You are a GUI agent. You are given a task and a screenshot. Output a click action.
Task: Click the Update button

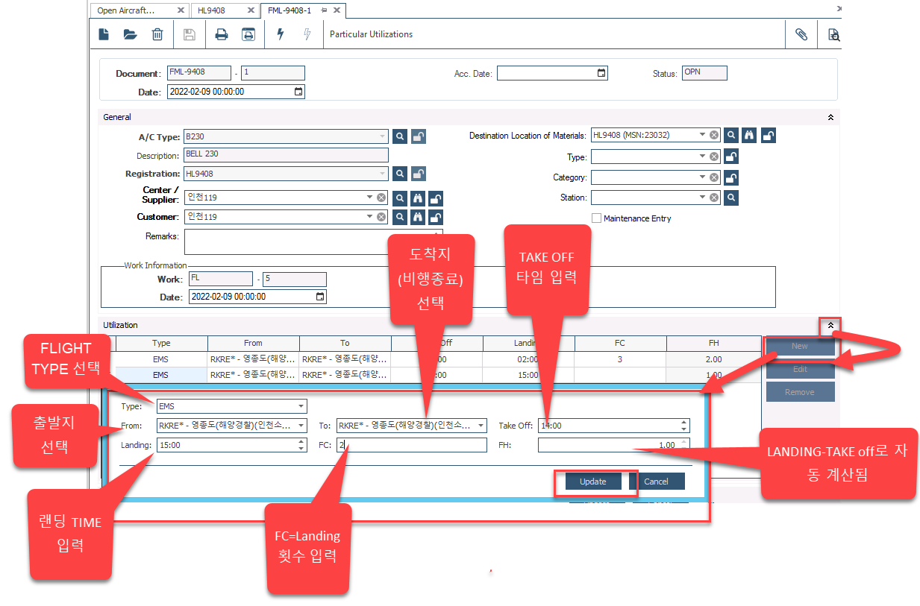click(x=593, y=482)
